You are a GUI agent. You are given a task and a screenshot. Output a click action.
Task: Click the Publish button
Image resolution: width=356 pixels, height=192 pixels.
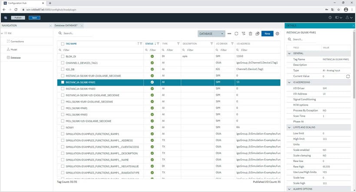[x=18, y=18]
